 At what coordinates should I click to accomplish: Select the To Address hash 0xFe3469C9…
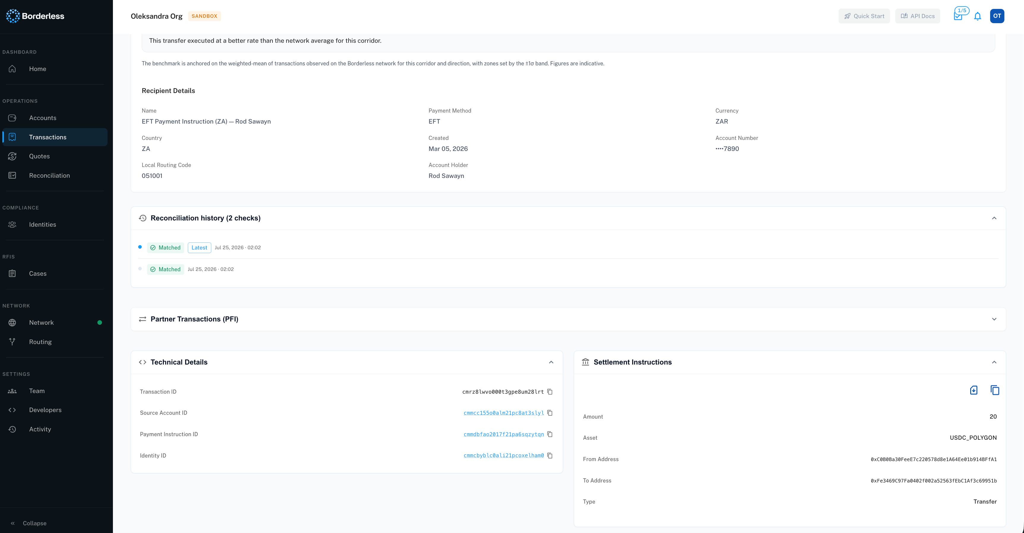tap(934, 480)
